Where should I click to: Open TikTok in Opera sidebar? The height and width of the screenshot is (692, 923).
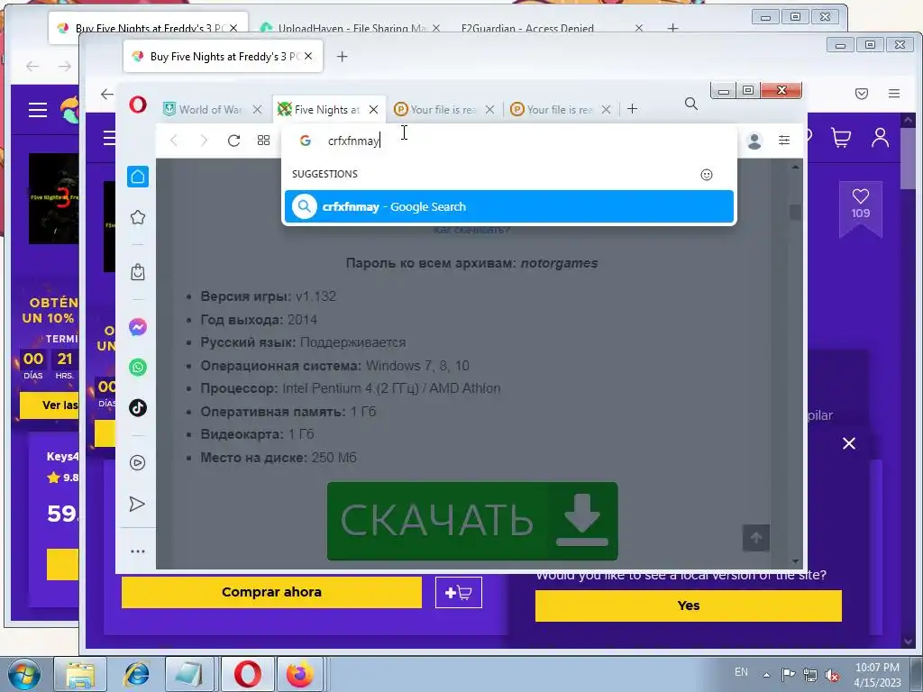tap(138, 408)
